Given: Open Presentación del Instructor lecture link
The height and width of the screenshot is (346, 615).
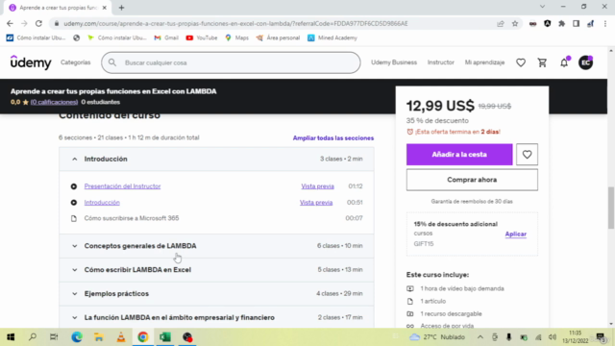Looking at the screenshot, I should pyautogui.click(x=122, y=186).
